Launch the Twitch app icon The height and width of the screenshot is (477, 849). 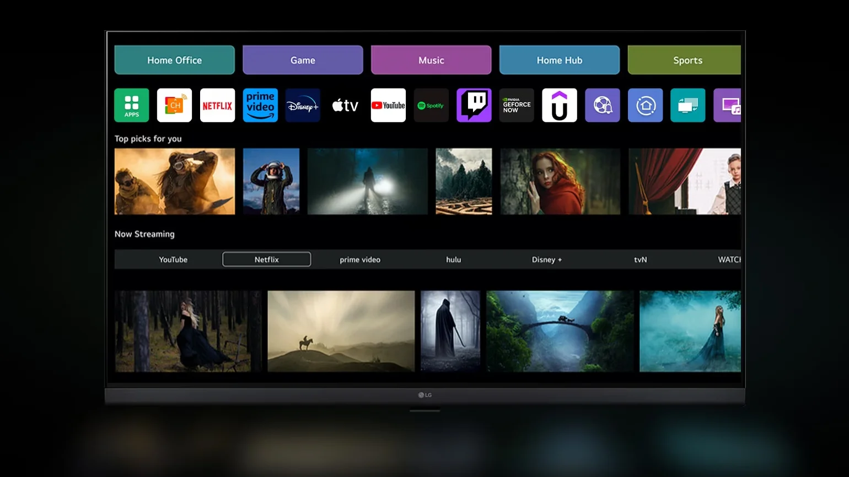(474, 105)
